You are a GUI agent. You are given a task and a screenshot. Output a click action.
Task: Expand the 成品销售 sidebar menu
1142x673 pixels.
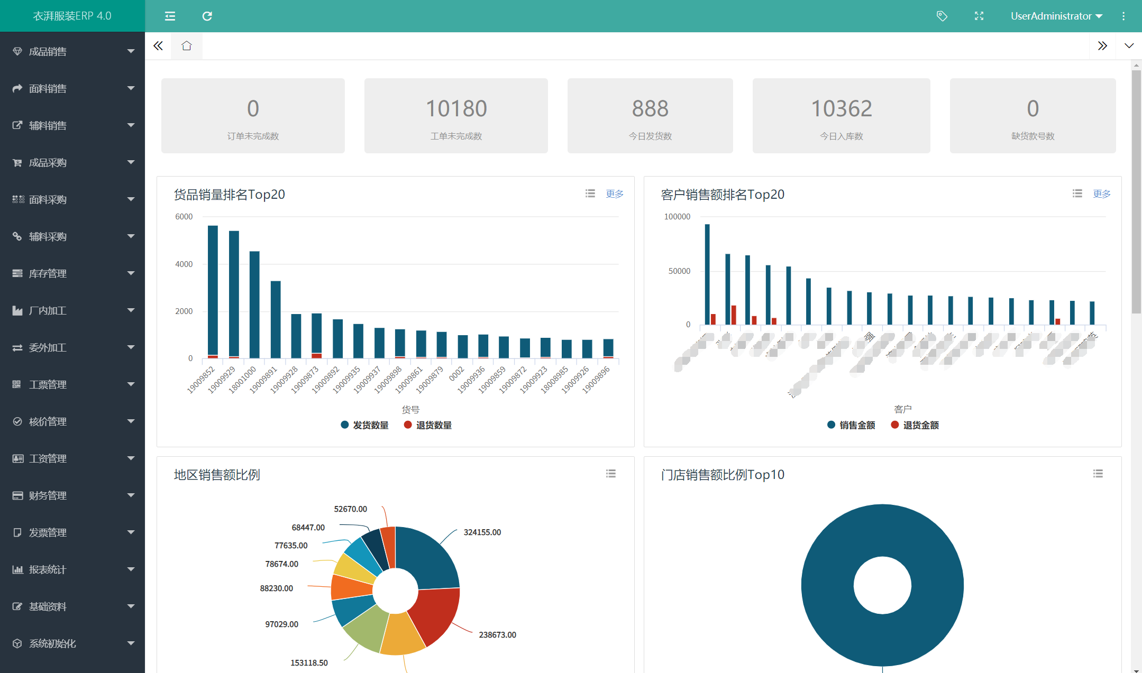[x=72, y=51]
